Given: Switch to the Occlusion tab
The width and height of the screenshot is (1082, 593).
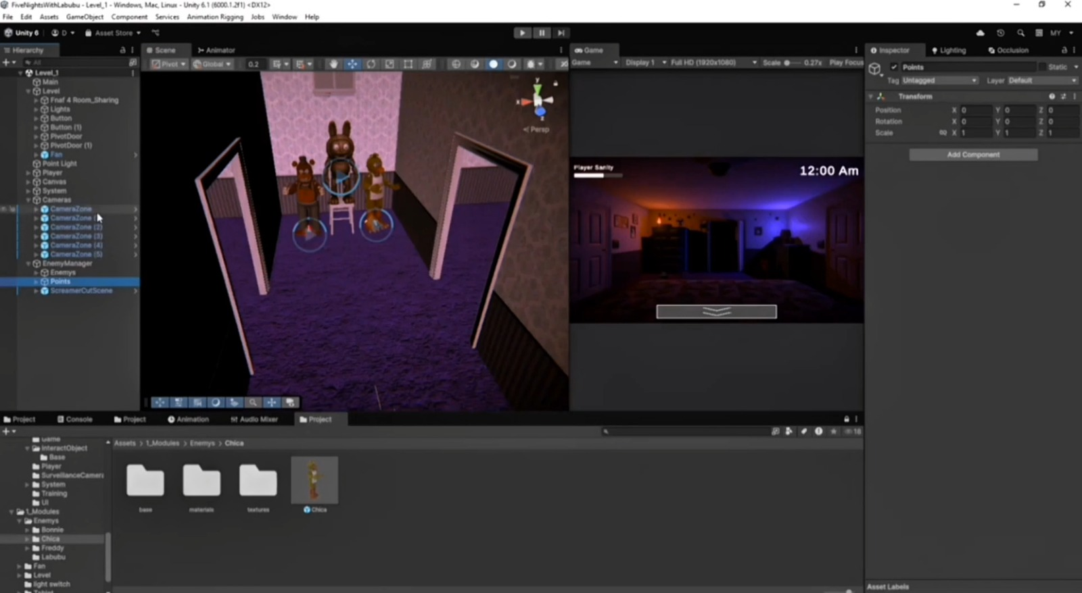Looking at the screenshot, I should click(x=1008, y=50).
